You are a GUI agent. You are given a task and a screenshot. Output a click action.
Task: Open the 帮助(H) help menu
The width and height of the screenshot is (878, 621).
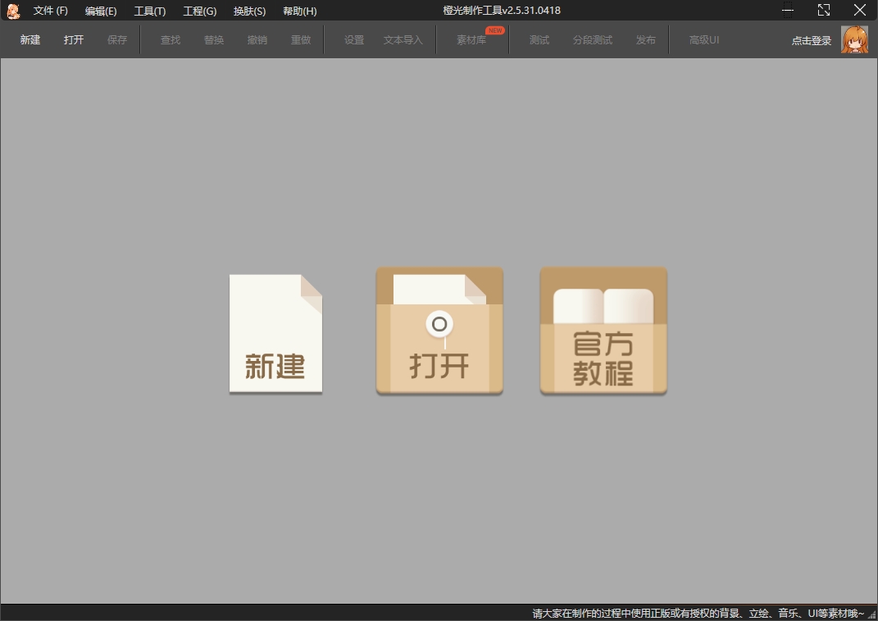pos(299,11)
